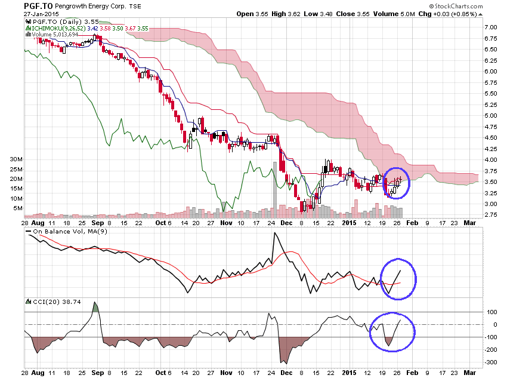The width and height of the screenshot is (507, 378).
Task: Click the 100 level on CCI axis
Action: pos(492,312)
